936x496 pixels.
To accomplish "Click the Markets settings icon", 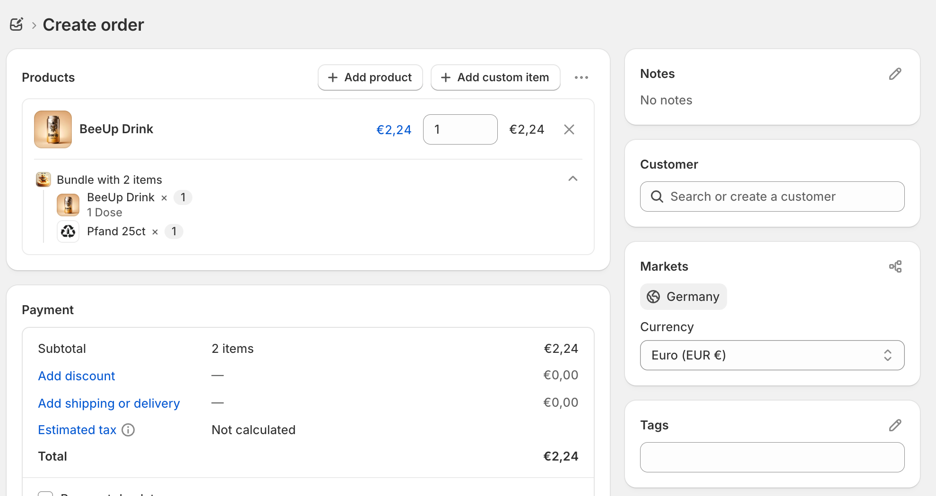I will coord(895,266).
